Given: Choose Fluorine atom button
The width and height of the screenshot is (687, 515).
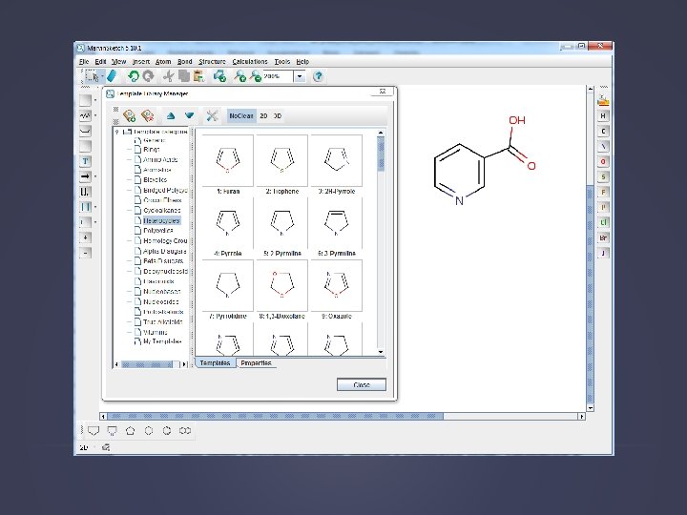Looking at the screenshot, I should click(603, 192).
